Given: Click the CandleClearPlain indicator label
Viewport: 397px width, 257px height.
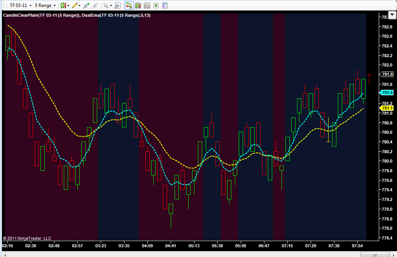Looking at the screenshot, I should pyautogui.click(x=41, y=15).
